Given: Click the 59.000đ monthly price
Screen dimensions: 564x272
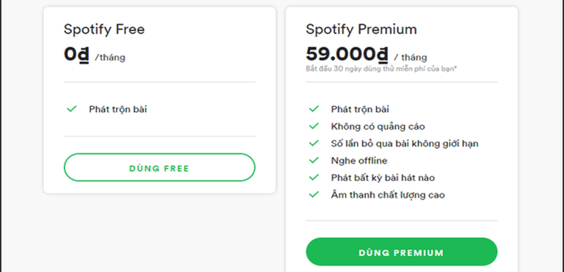Looking at the screenshot, I should (347, 54).
